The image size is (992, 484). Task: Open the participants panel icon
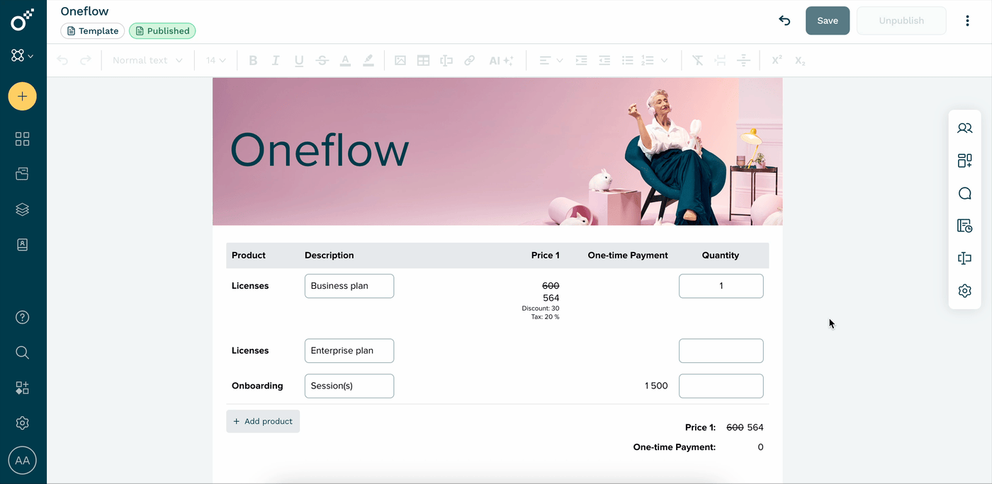964,128
